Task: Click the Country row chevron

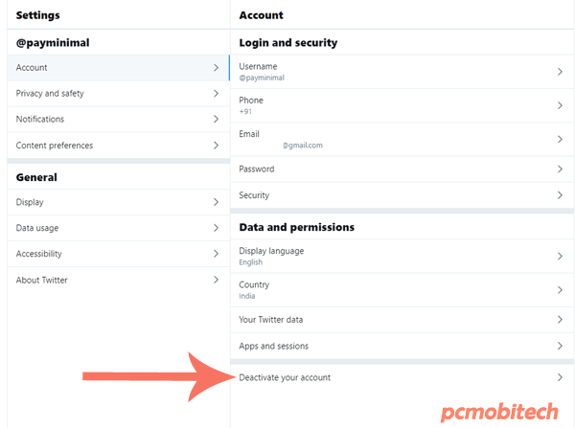Action: [560, 289]
